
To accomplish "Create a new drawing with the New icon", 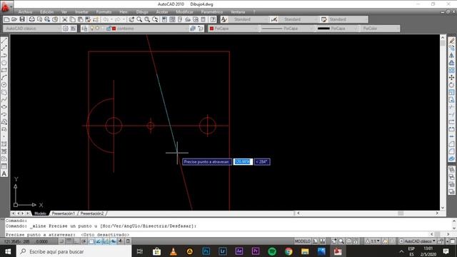I will [6, 19].
